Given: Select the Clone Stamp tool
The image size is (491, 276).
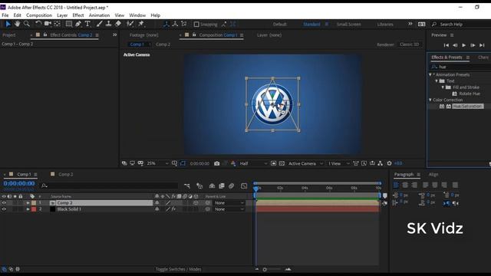Looking at the screenshot, I should pyautogui.click(x=108, y=24).
